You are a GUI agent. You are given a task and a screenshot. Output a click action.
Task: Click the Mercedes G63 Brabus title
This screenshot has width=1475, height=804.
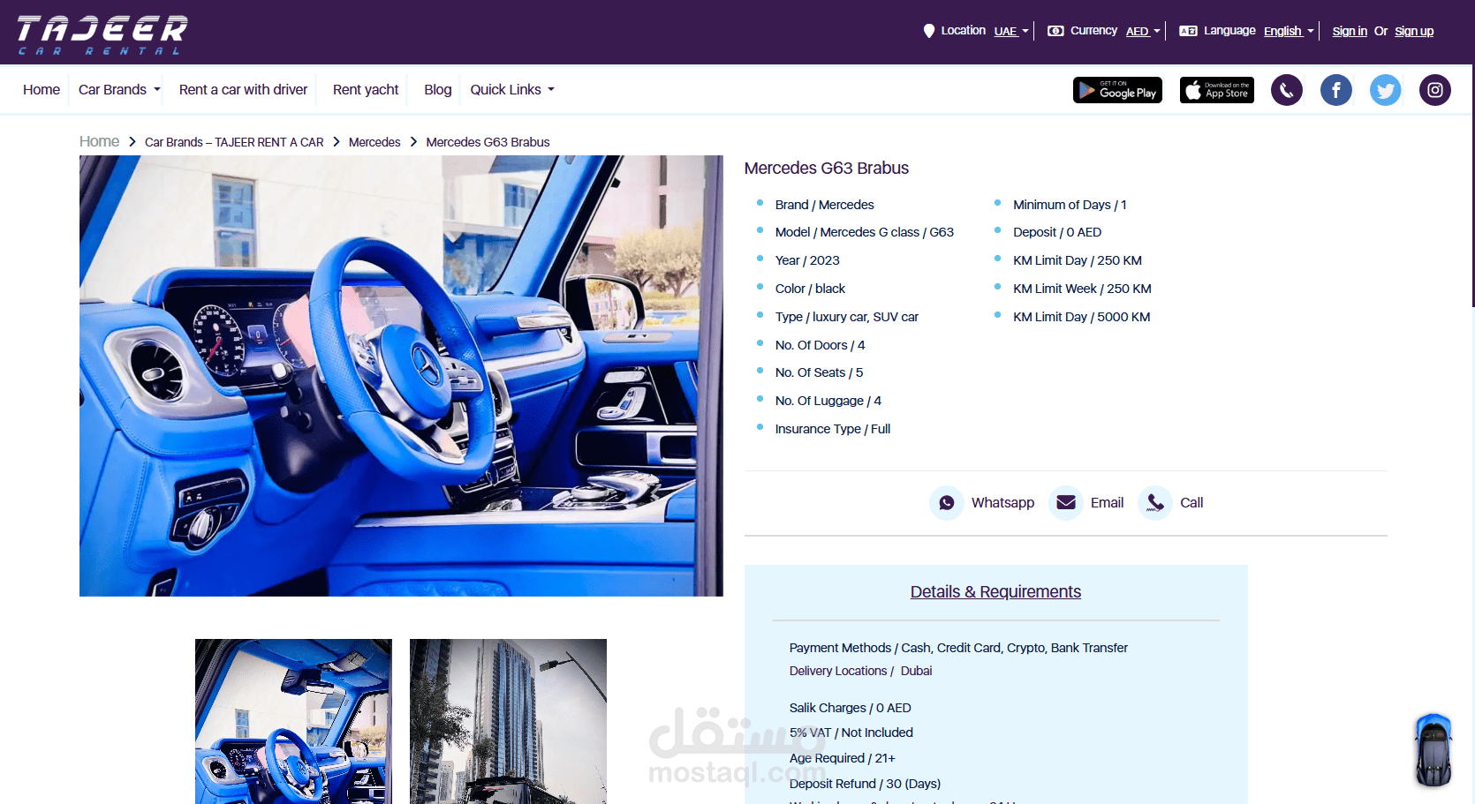click(826, 169)
